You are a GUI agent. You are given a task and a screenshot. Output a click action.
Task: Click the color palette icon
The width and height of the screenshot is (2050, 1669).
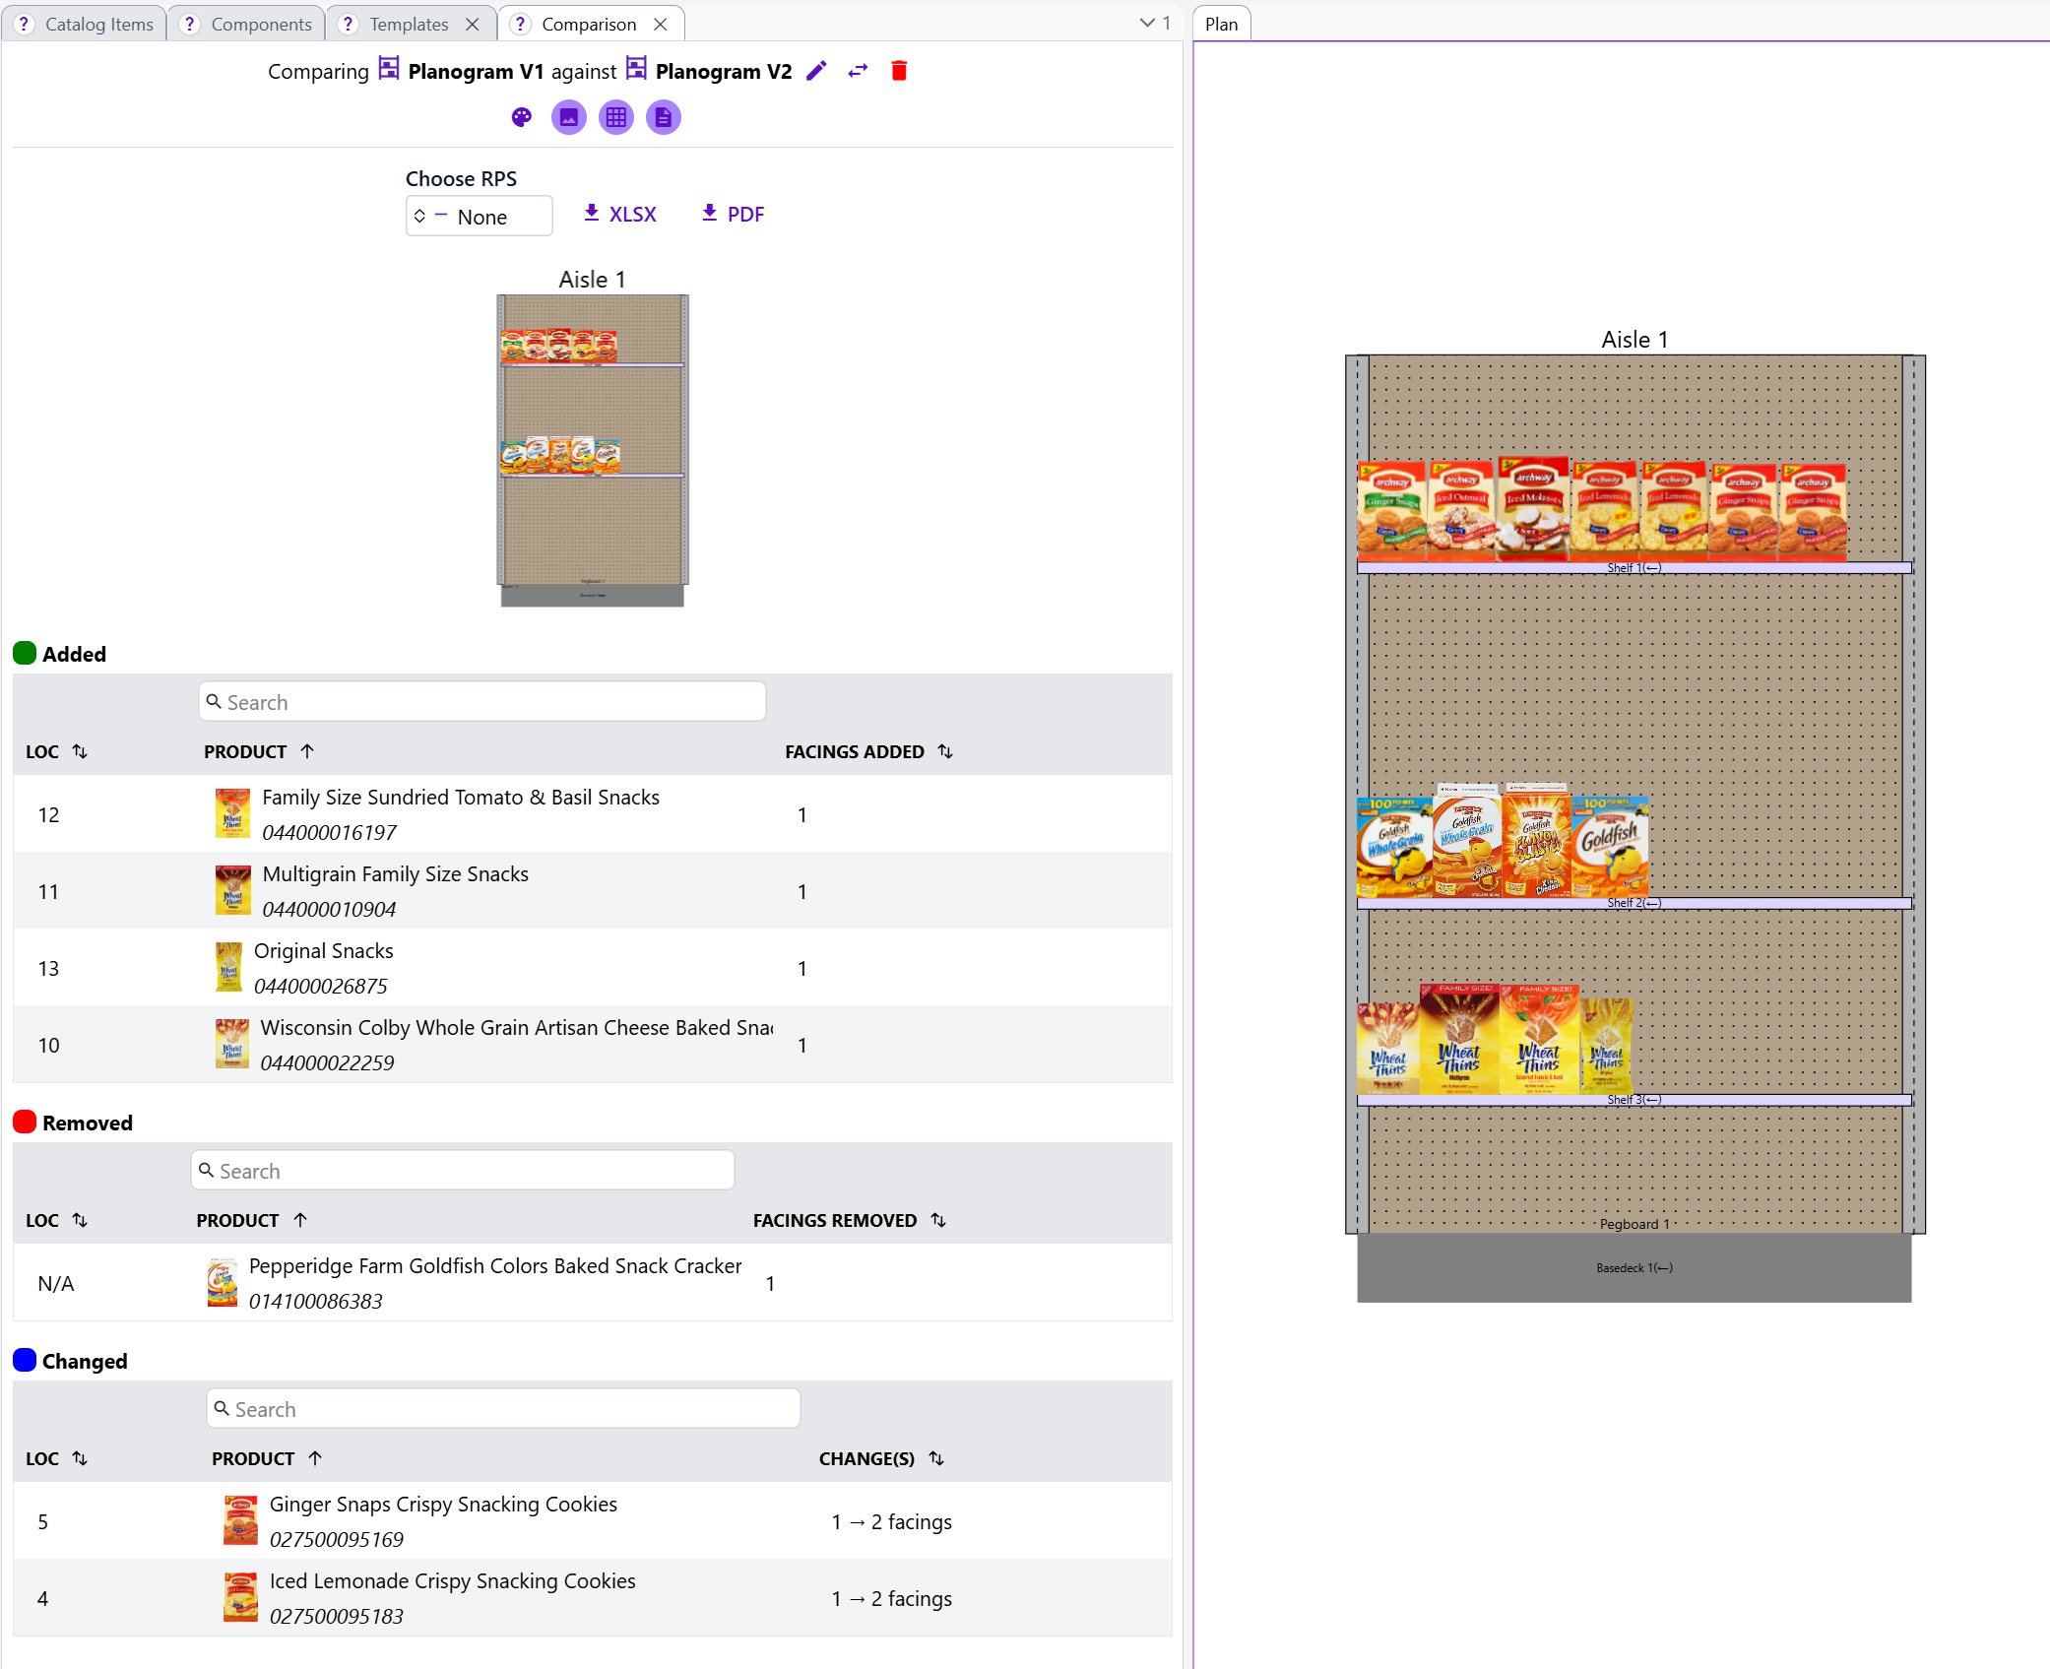pos(522,118)
